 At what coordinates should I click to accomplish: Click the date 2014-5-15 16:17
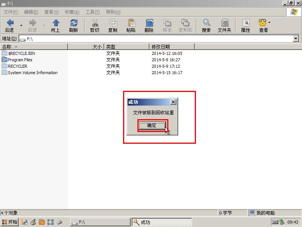[167, 73]
